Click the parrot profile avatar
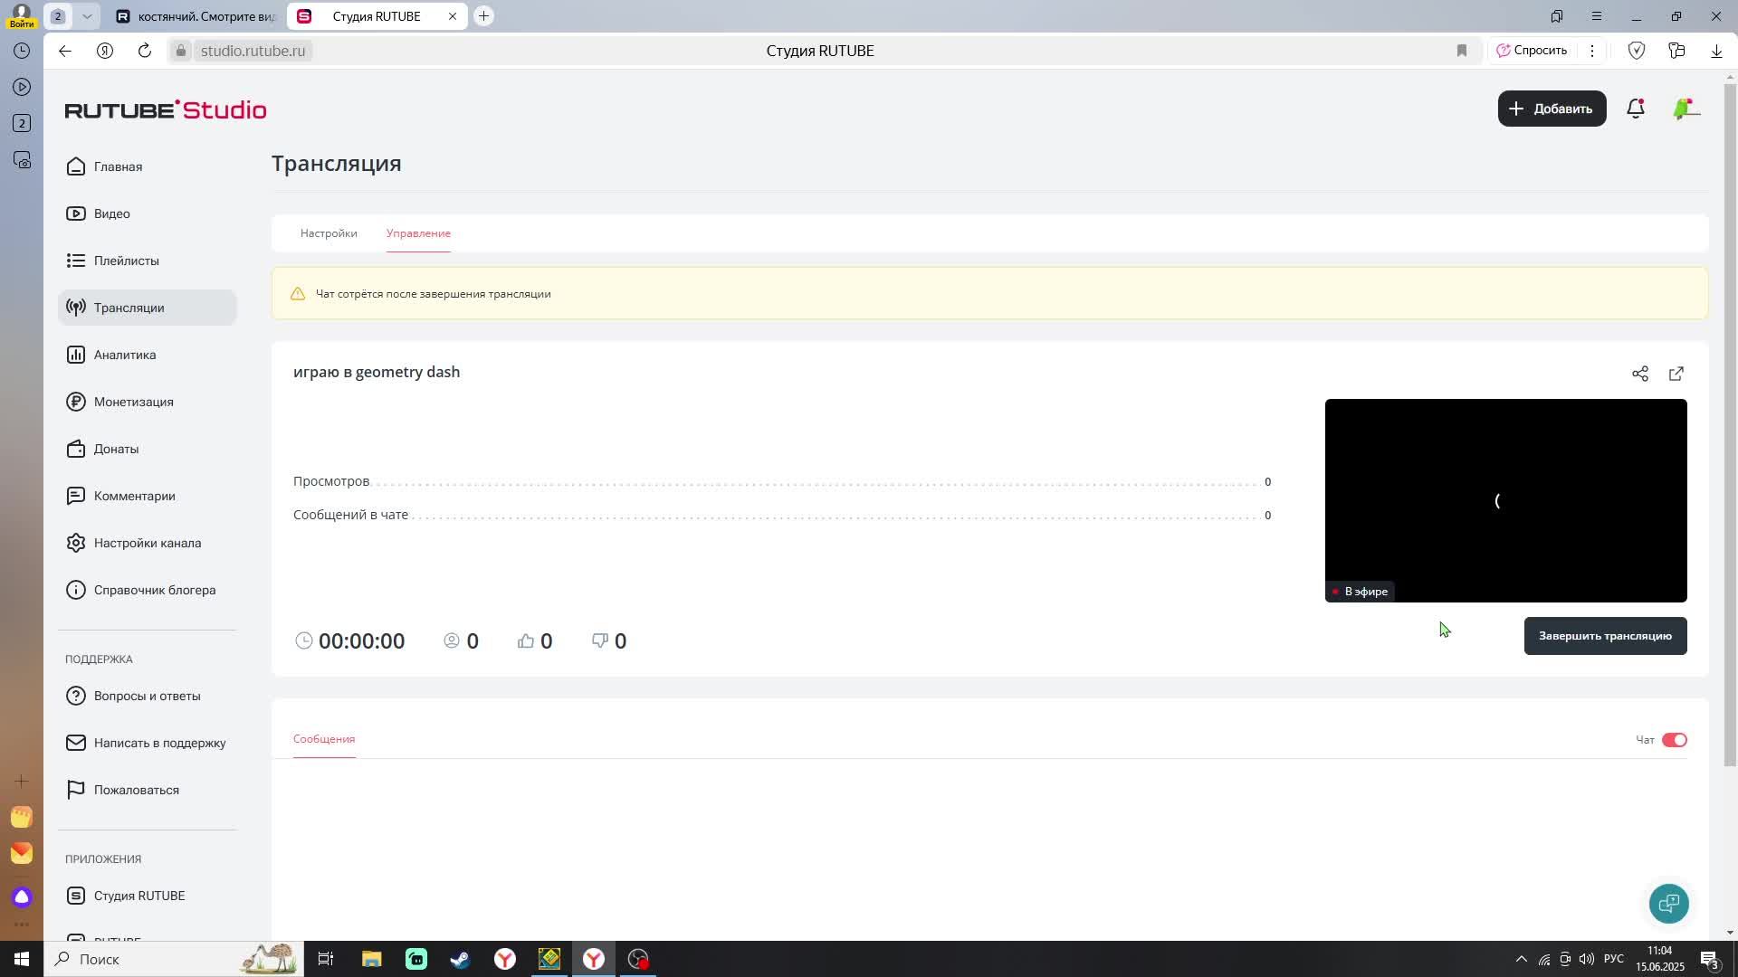This screenshot has width=1738, height=977. click(x=1685, y=109)
